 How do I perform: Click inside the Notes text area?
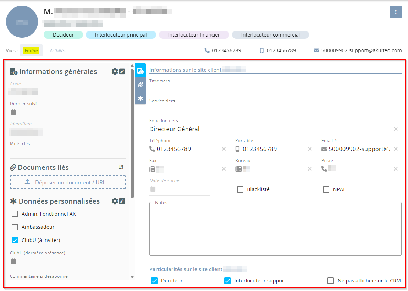[275, 229]
